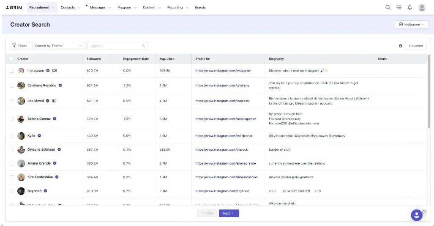Screen dimensions: 434x226
Task: Click the Biography column header
Action: [x=276, y=59]
